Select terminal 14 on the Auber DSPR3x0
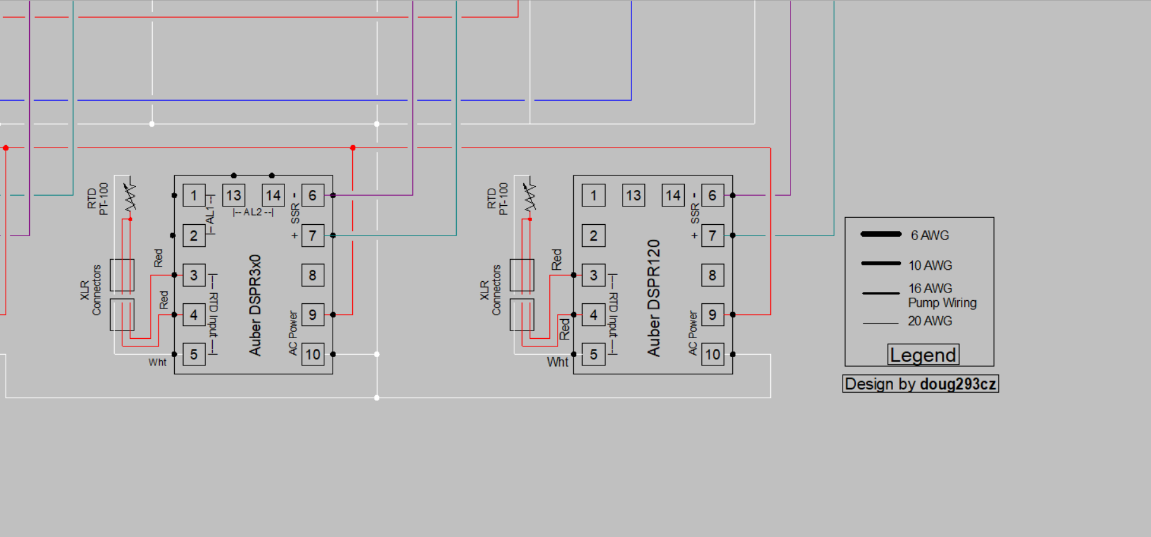 [273, 196]
